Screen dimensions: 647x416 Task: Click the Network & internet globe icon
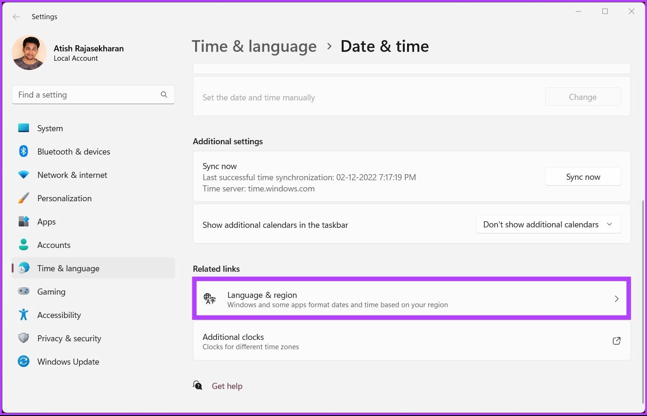23,175
